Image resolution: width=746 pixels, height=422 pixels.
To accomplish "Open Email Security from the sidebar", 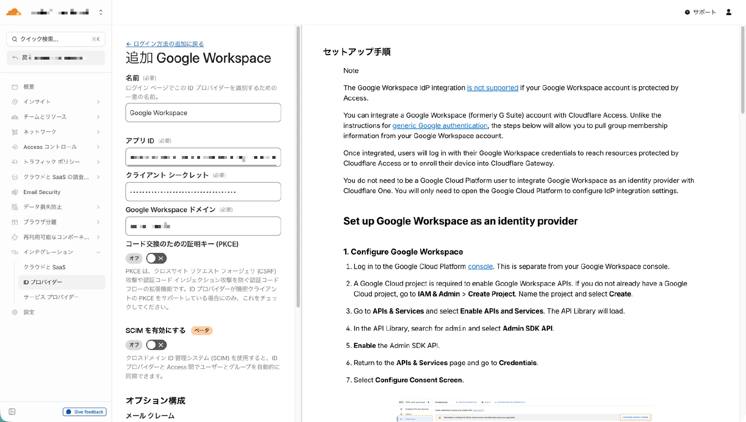I will click(41, 192).
